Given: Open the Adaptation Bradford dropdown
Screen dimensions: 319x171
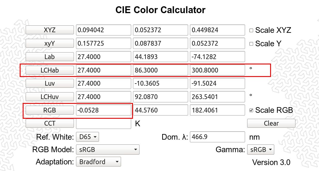Looking at the screenshot, I should 98,162.
